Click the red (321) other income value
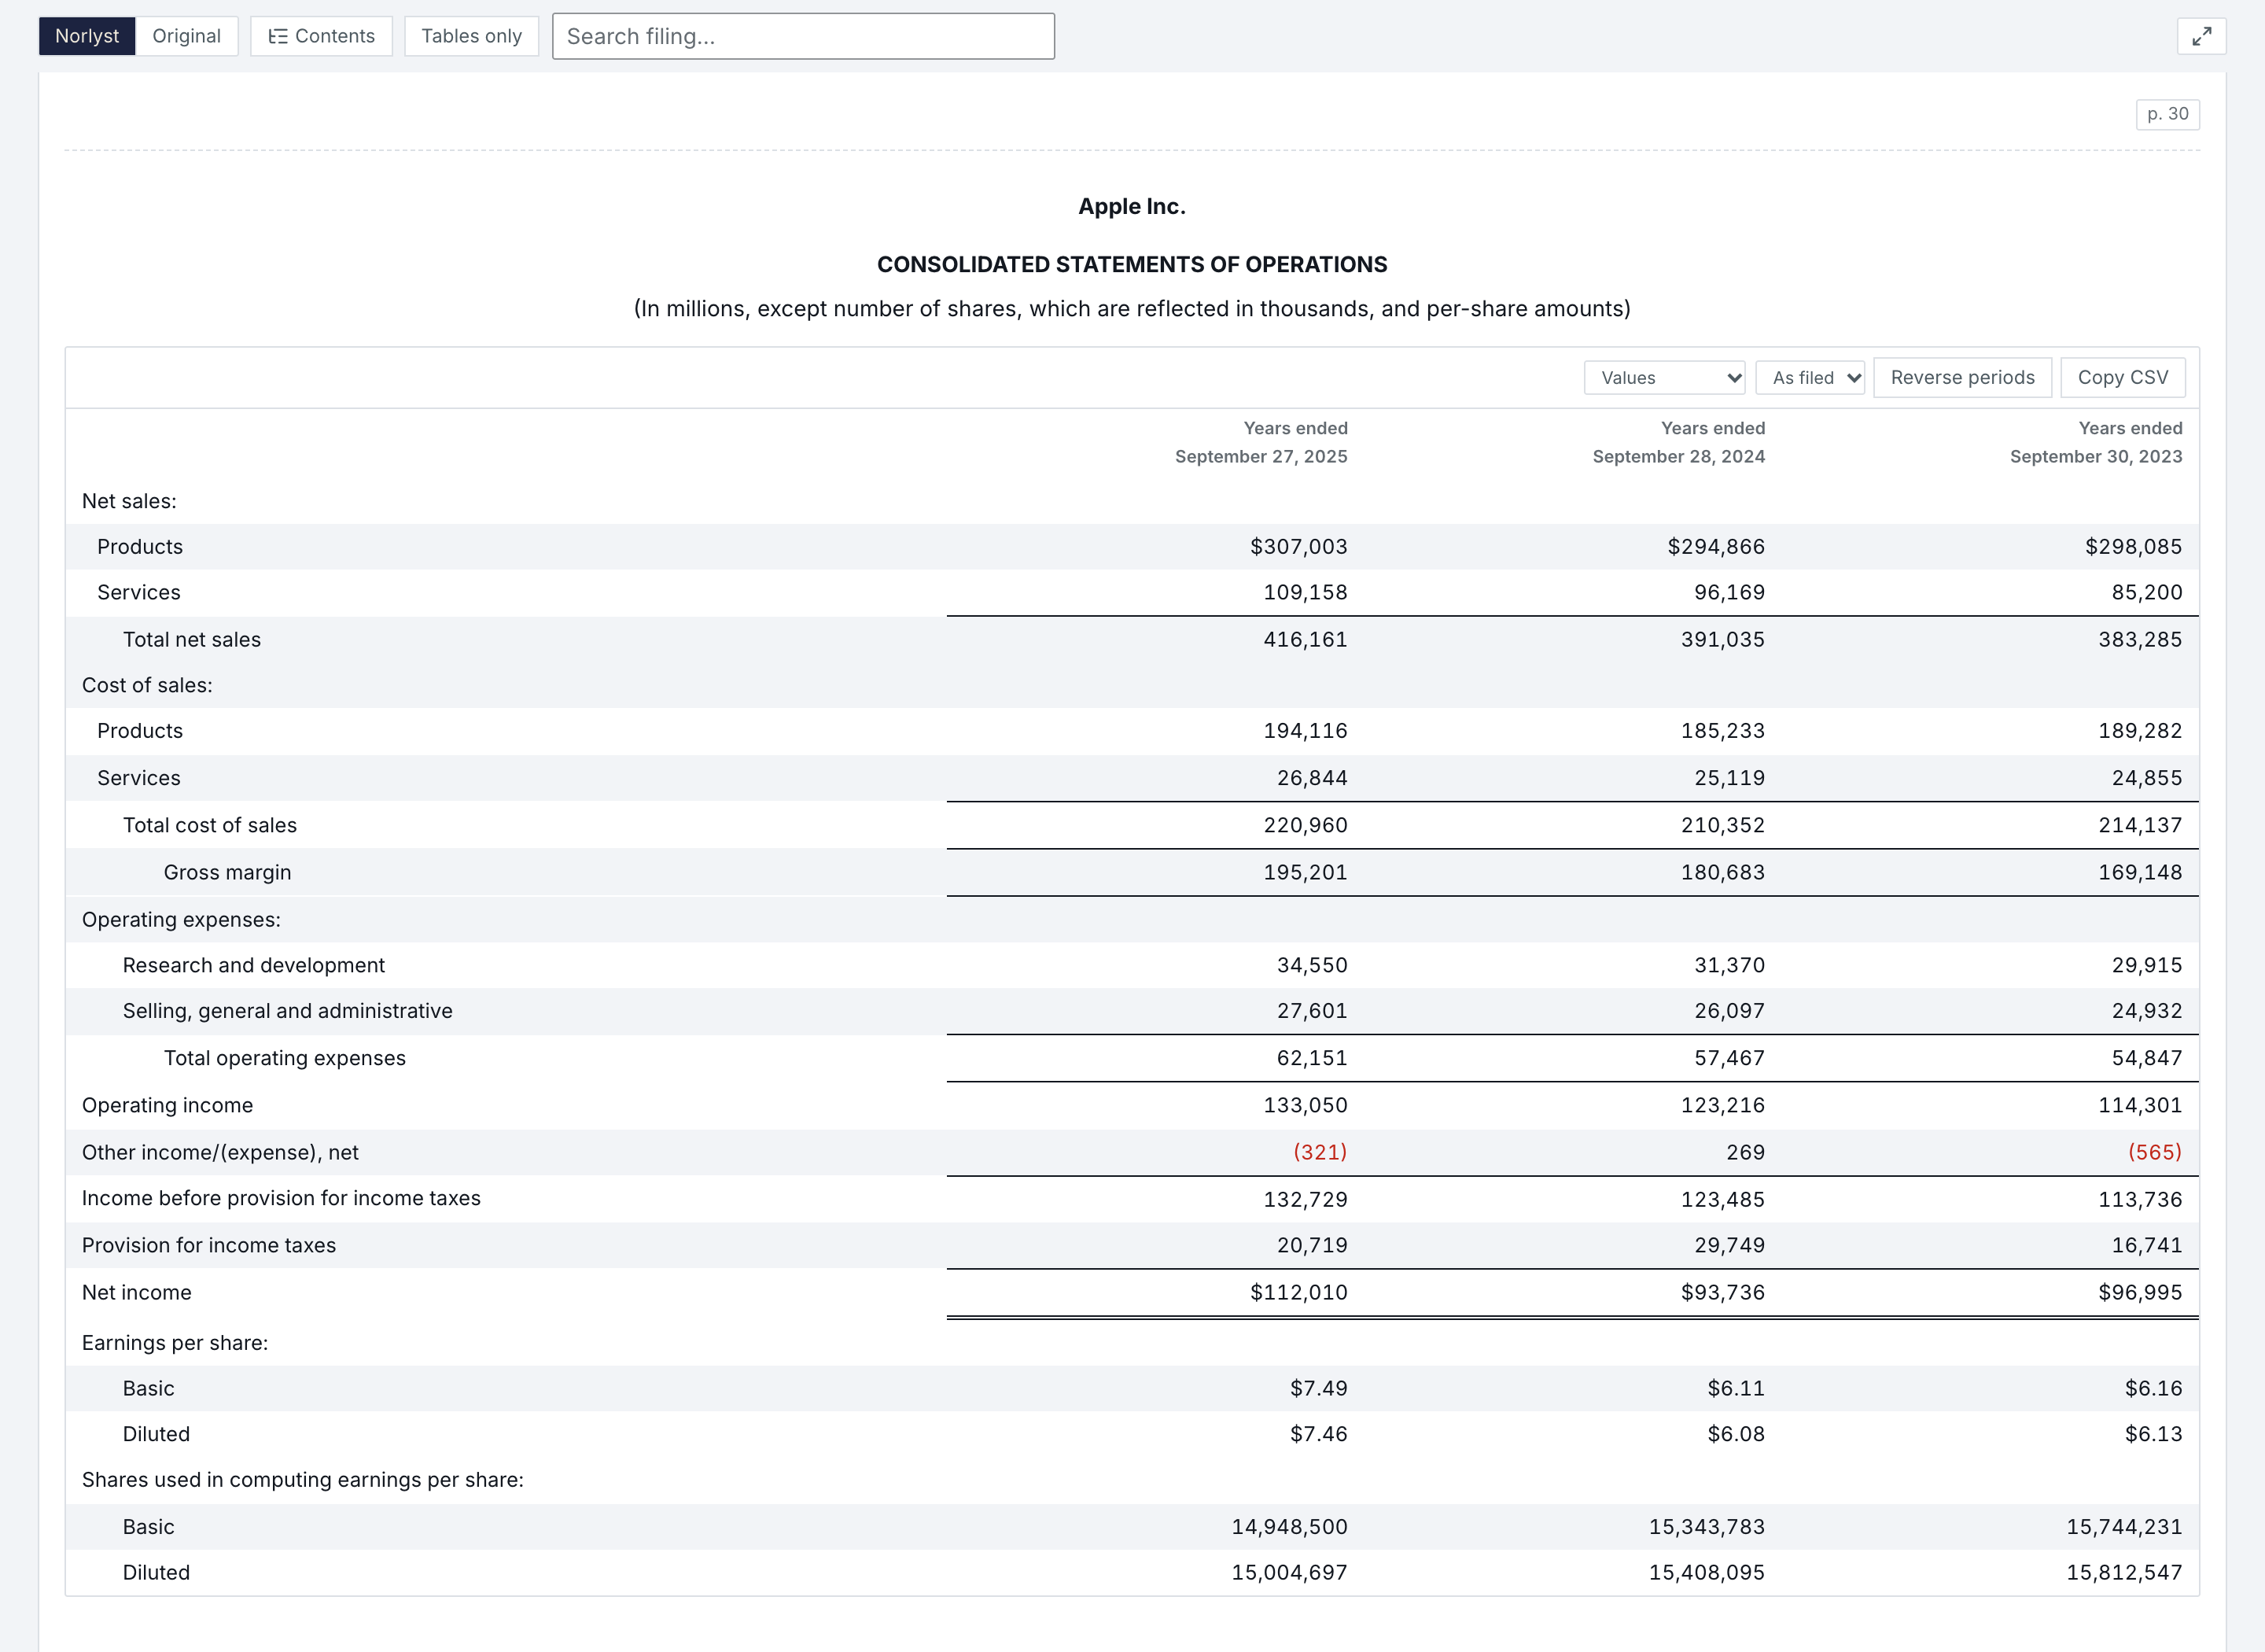The image size is (2265, 1652). pos(1320,1153)
